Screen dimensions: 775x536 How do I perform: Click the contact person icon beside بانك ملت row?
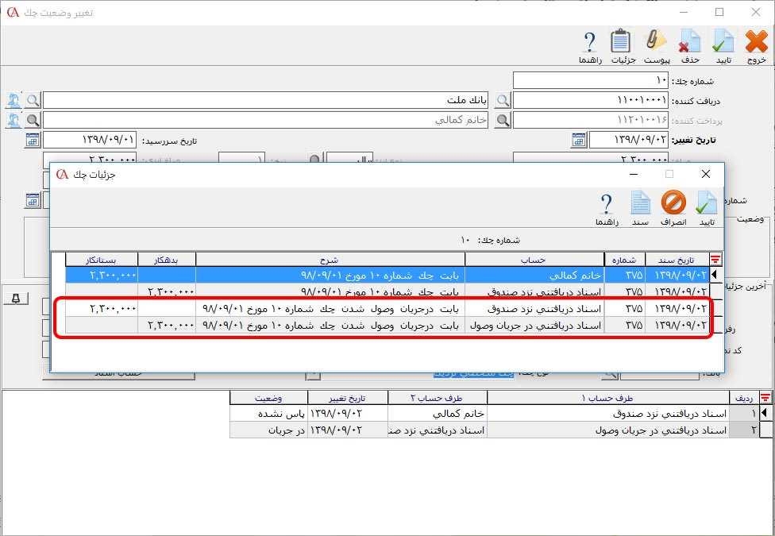(15, 100)
